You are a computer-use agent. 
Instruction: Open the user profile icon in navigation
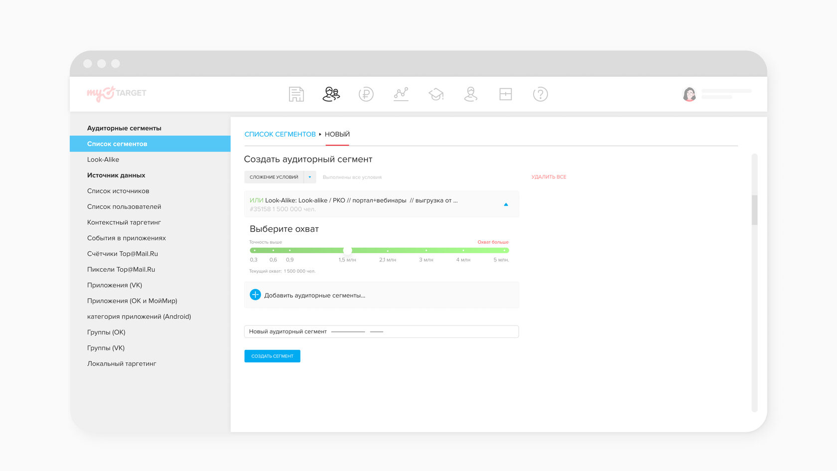click(x=471, y=94)
